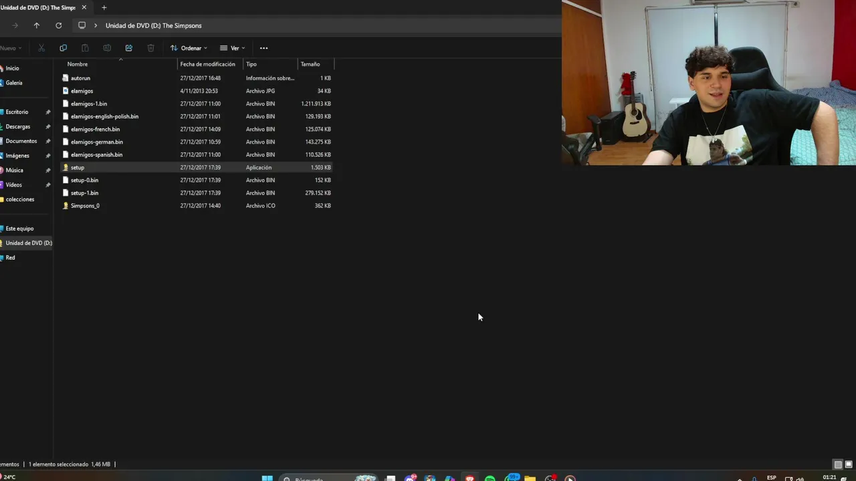Switch to details view layout icon
Image resolution: width=856 pixels, height=481 pixels.
(838, 464)
